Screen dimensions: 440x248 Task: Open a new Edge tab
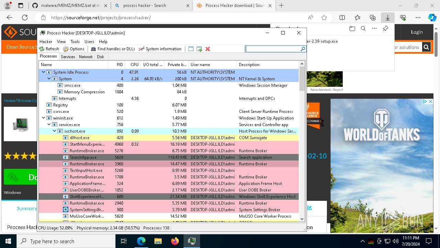(x=282, y=6)
